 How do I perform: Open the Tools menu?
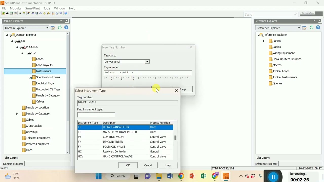pos(47,8)
